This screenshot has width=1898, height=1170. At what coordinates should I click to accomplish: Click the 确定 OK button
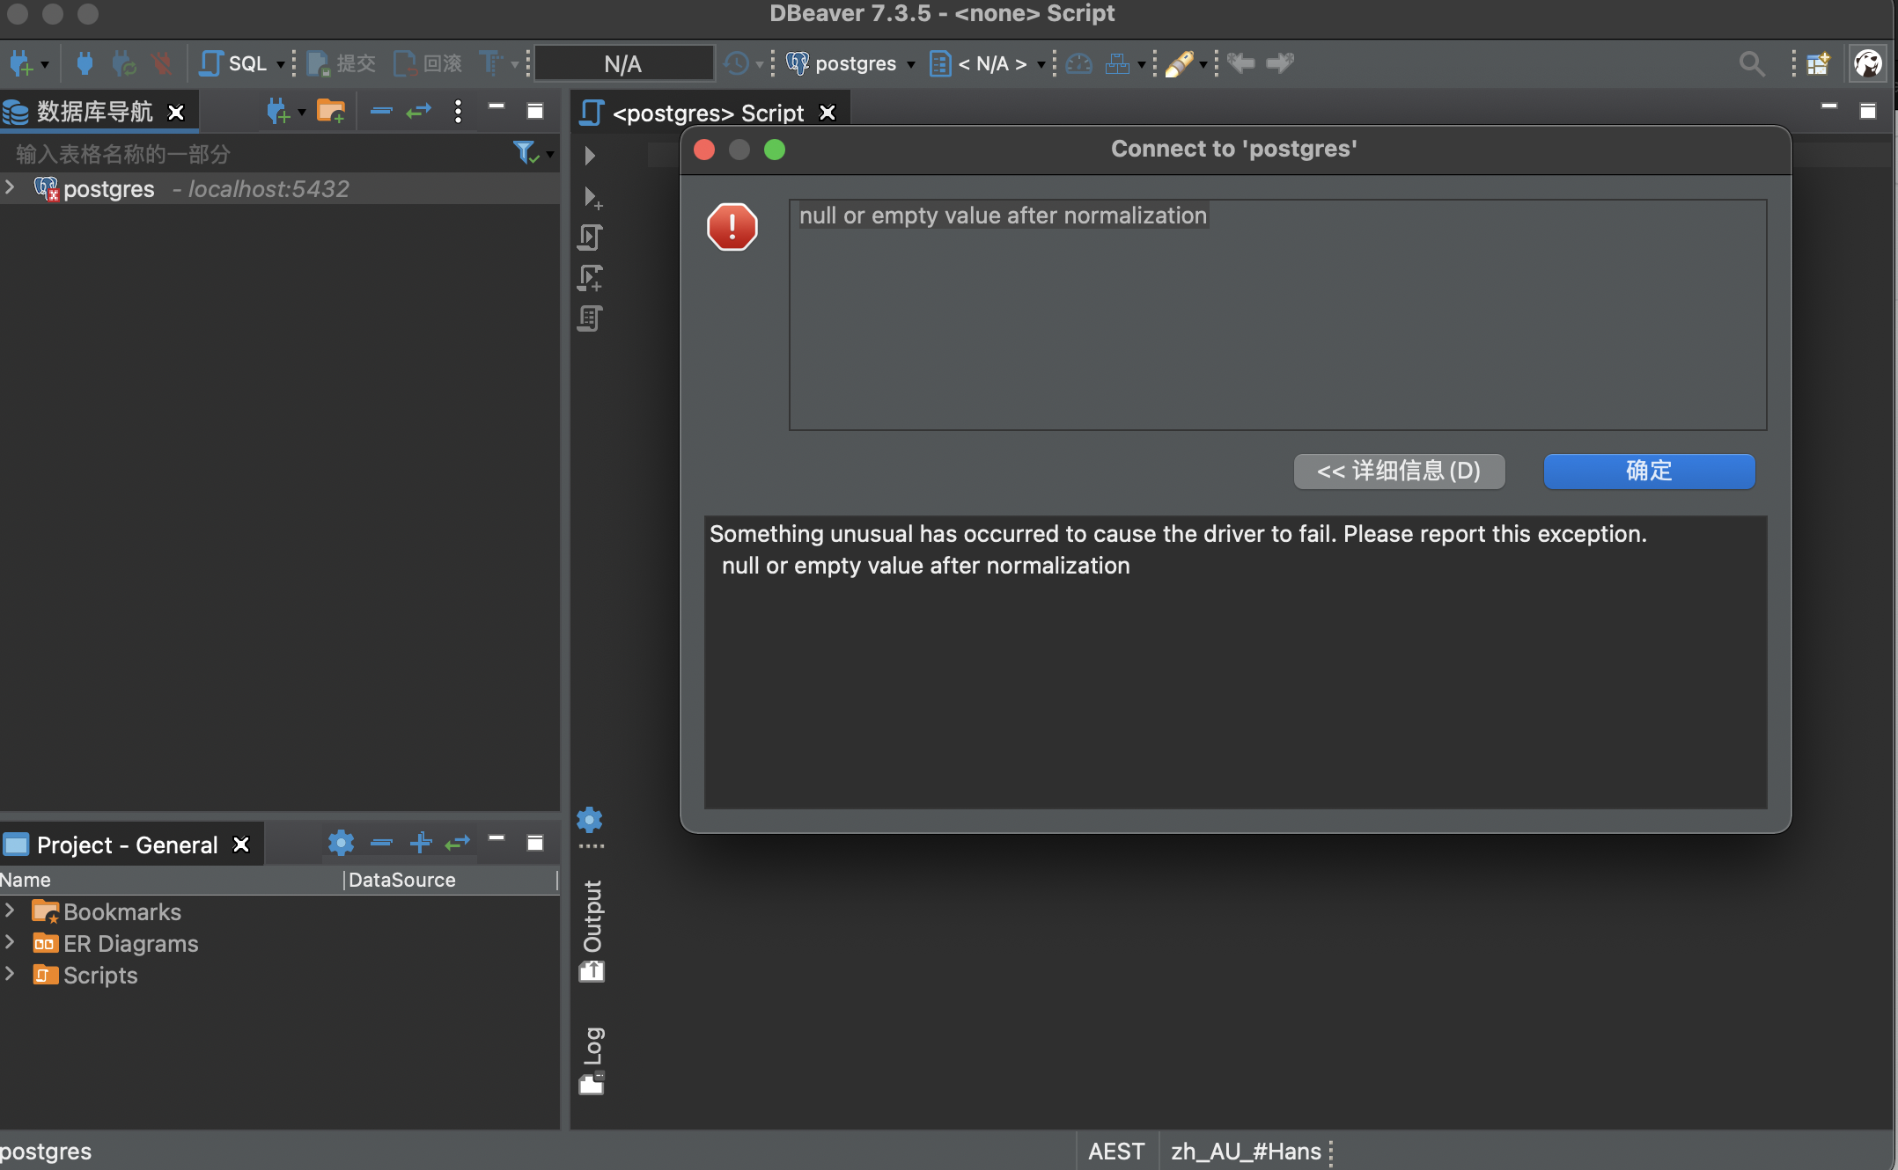1649,471
